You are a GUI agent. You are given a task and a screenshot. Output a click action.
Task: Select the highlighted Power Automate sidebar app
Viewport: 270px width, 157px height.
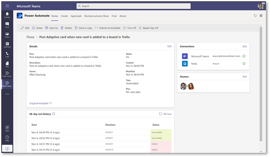point(7,84)
